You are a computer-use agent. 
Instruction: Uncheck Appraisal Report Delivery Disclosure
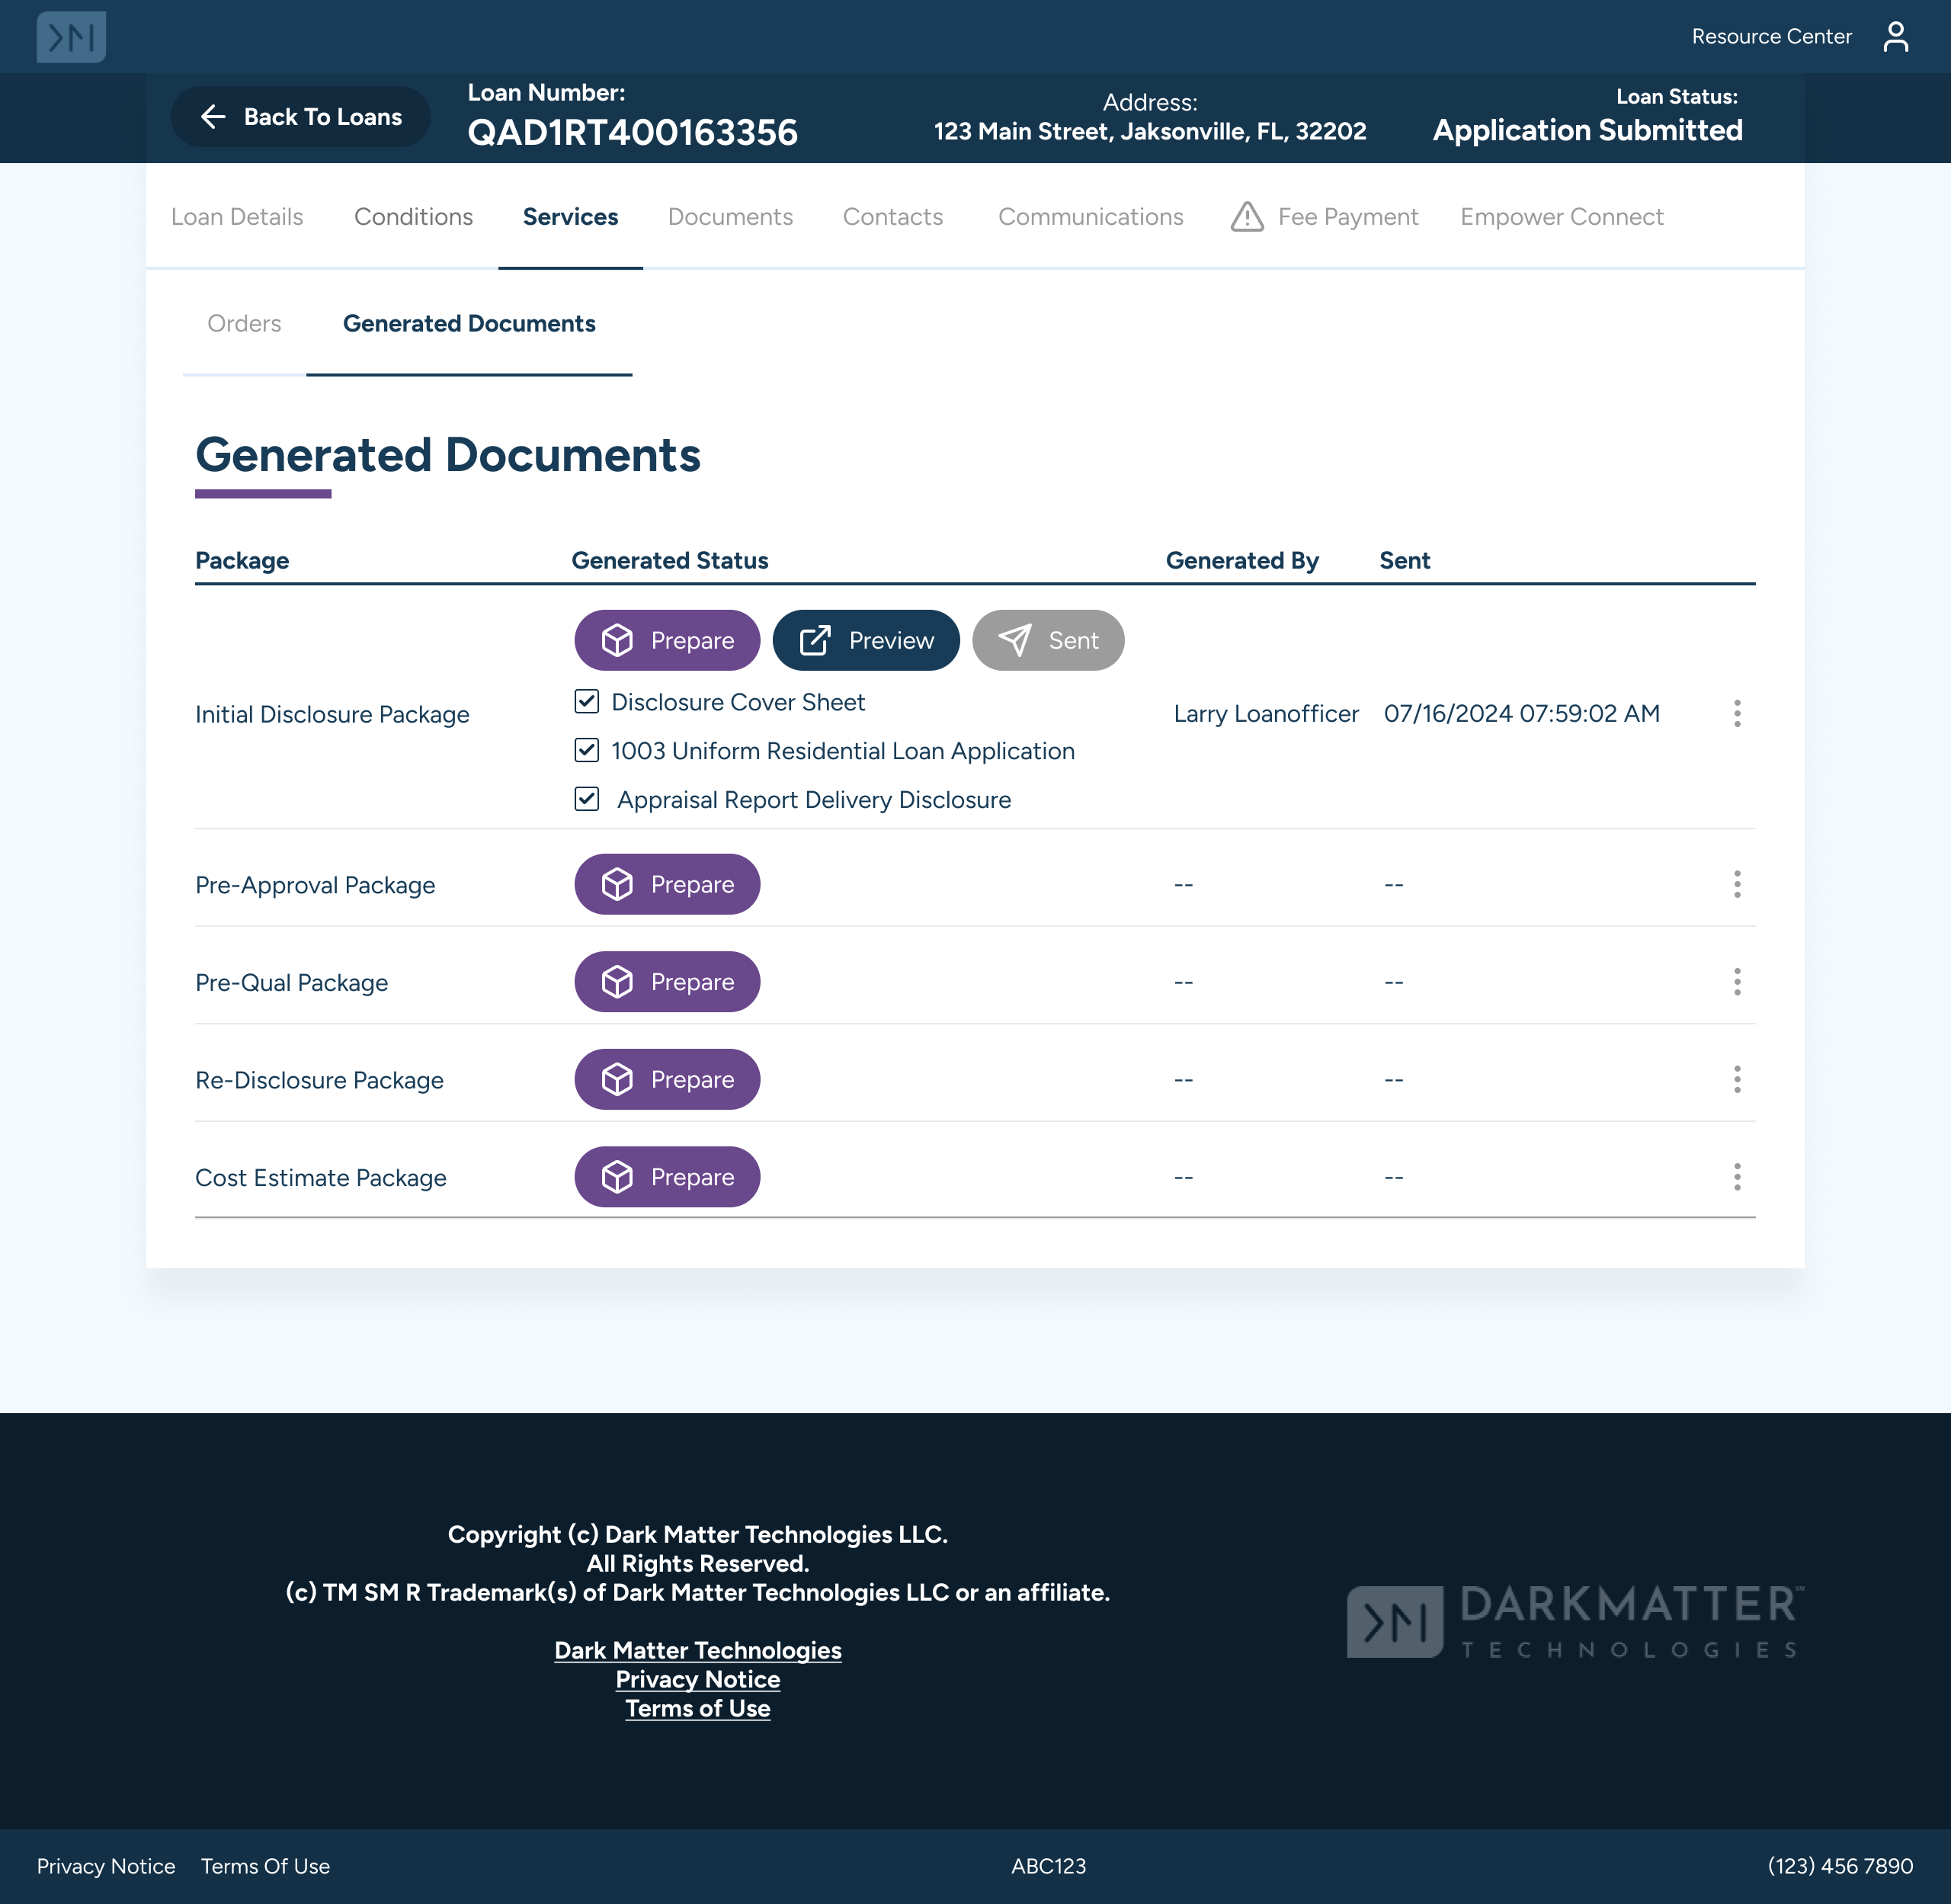point(587,799)
